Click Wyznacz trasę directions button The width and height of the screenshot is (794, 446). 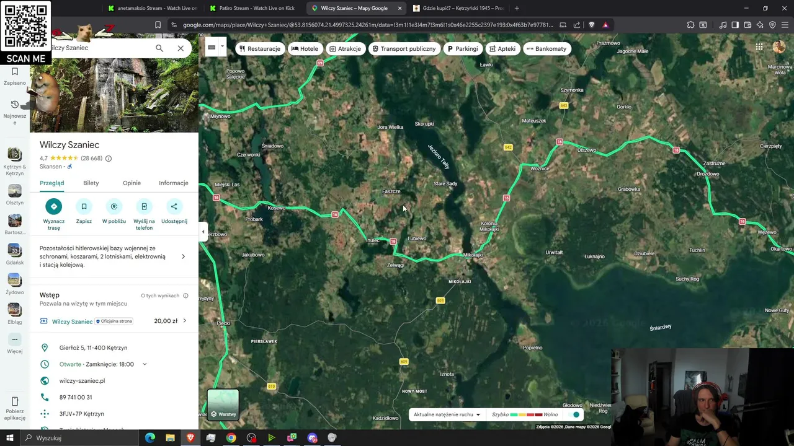(54, 214)
